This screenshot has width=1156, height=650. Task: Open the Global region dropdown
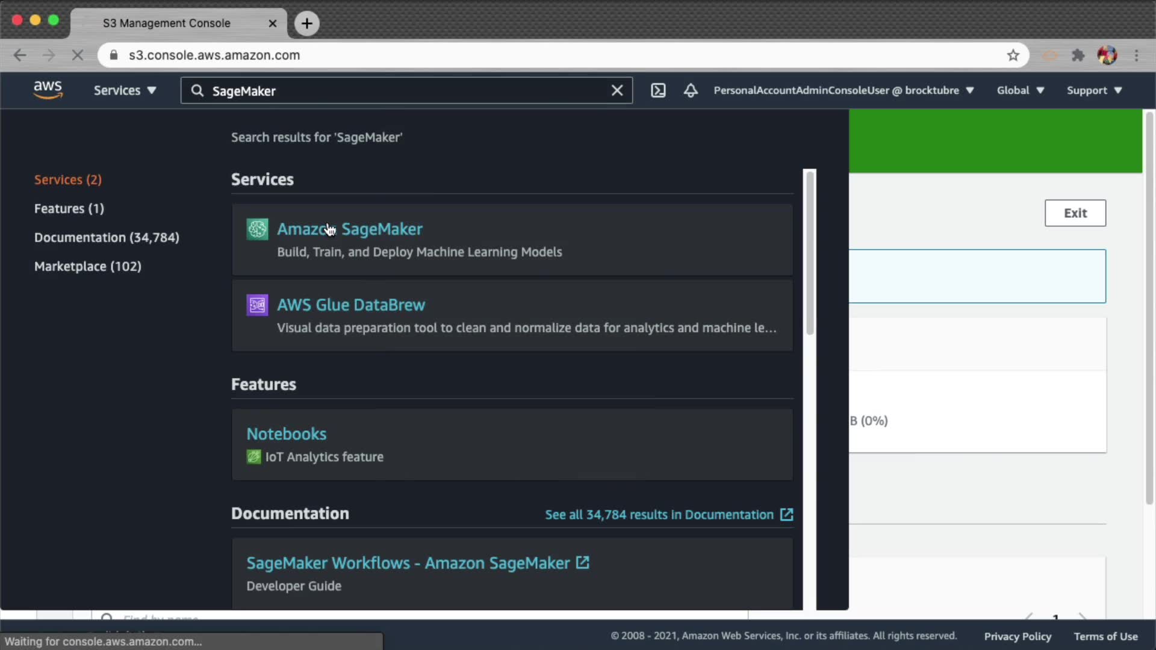pyautogui.click(x=1020, y=90)
